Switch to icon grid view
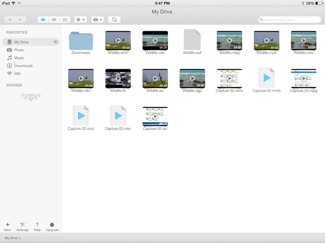The height and width of the screenshot is (243, 325). [43, 19]
